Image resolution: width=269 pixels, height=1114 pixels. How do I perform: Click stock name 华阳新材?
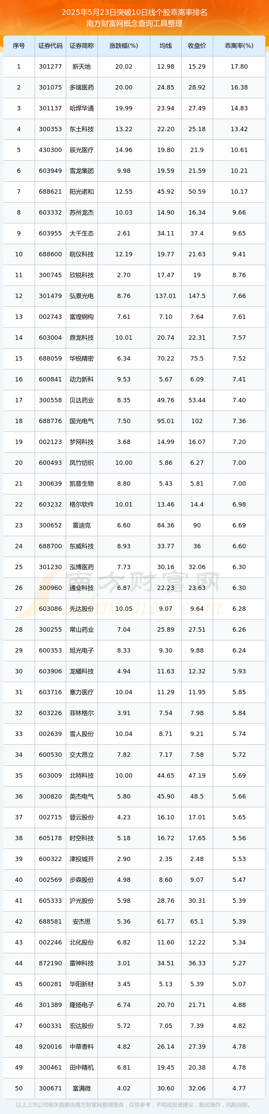point(82,984)
